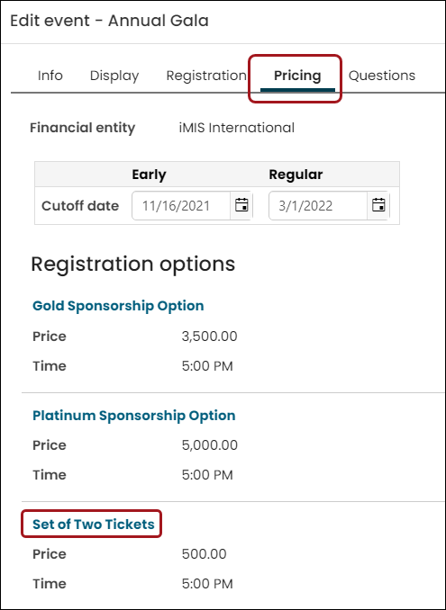Click the Set of Two Tickets price 500.00
Viewport: 446px width, 610px height.
(x=205, y=554)
